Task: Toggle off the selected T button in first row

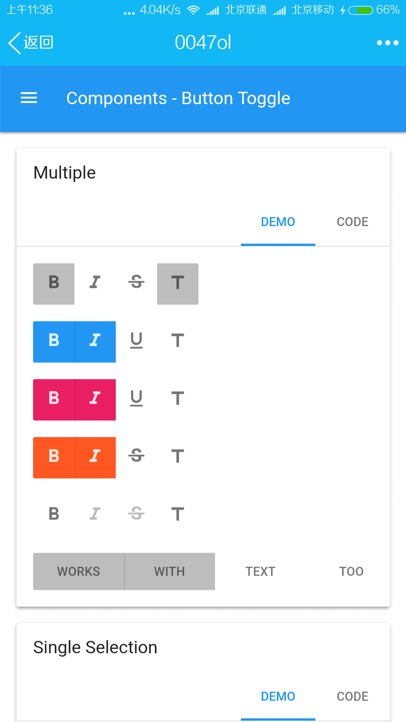Action: tap(177, 284)
